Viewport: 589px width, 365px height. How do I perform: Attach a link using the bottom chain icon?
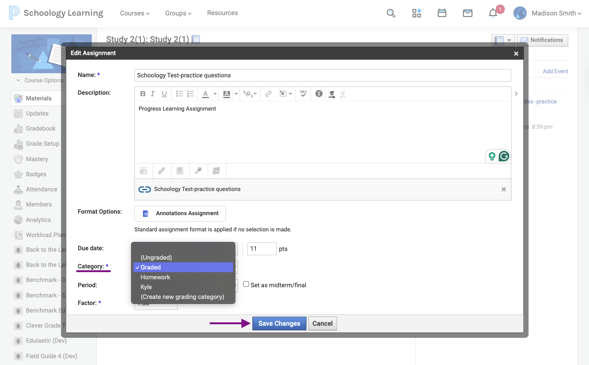pos(162,171)
